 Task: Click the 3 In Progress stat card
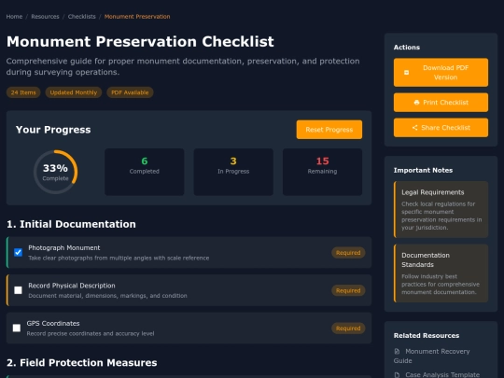(233, 172)
